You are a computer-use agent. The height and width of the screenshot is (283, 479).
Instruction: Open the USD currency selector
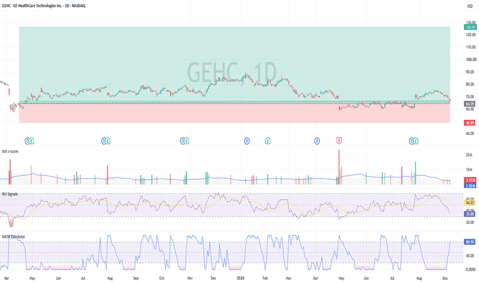pyautogui.click(x=470, y=6)
